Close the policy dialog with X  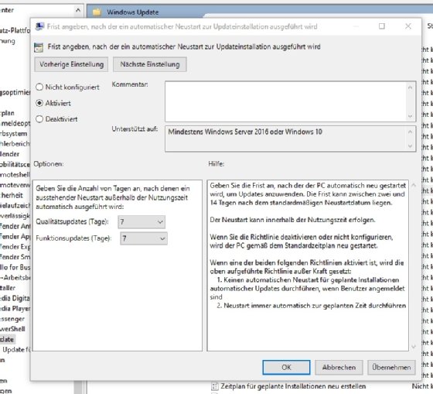pos(408,26)
